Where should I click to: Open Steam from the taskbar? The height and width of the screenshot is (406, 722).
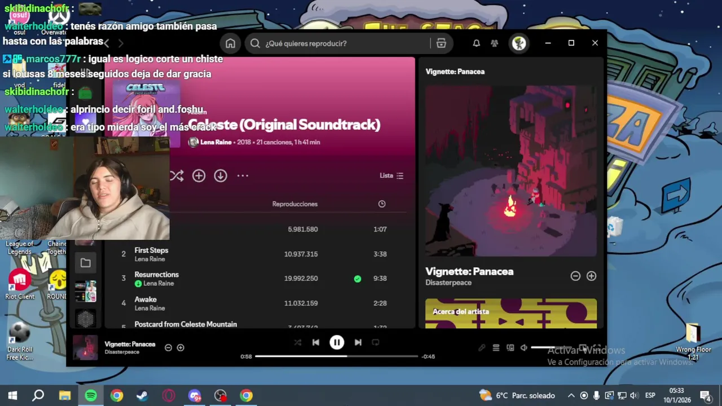[x=143, y=395]
